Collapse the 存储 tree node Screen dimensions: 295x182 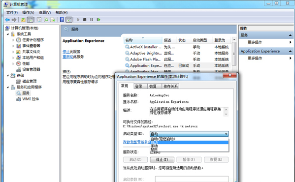8,75
